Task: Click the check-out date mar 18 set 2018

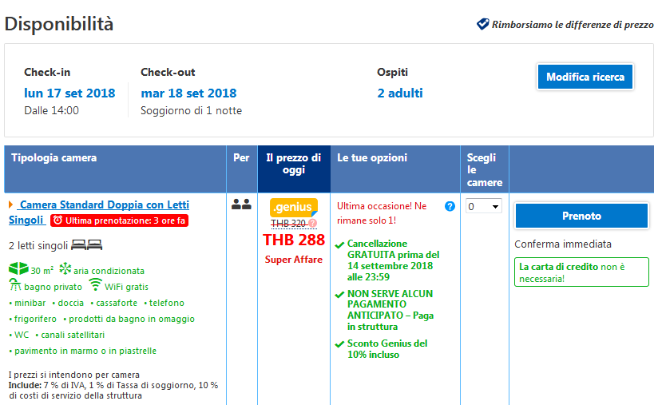Action: (188, 93)
